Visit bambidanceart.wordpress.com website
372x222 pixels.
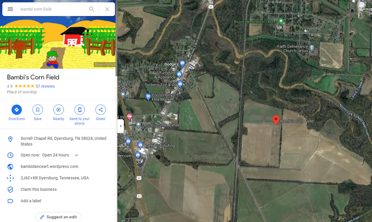click(49, 166)
